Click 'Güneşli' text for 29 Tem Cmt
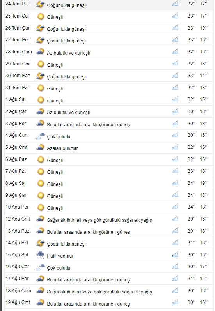The width and height of the screenshot is (215, 311). tap(55, 65)
